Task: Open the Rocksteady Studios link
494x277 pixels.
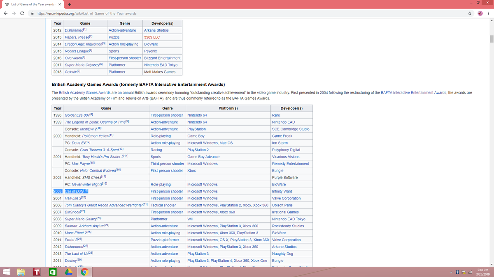Action: (288, 227)
